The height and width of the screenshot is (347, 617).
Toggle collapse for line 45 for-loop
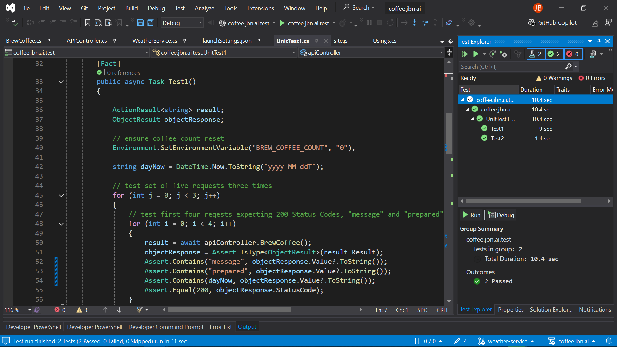pos(61,195)
